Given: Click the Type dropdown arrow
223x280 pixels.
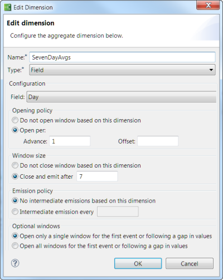Looking at the screenshot, I should (211, 70).
